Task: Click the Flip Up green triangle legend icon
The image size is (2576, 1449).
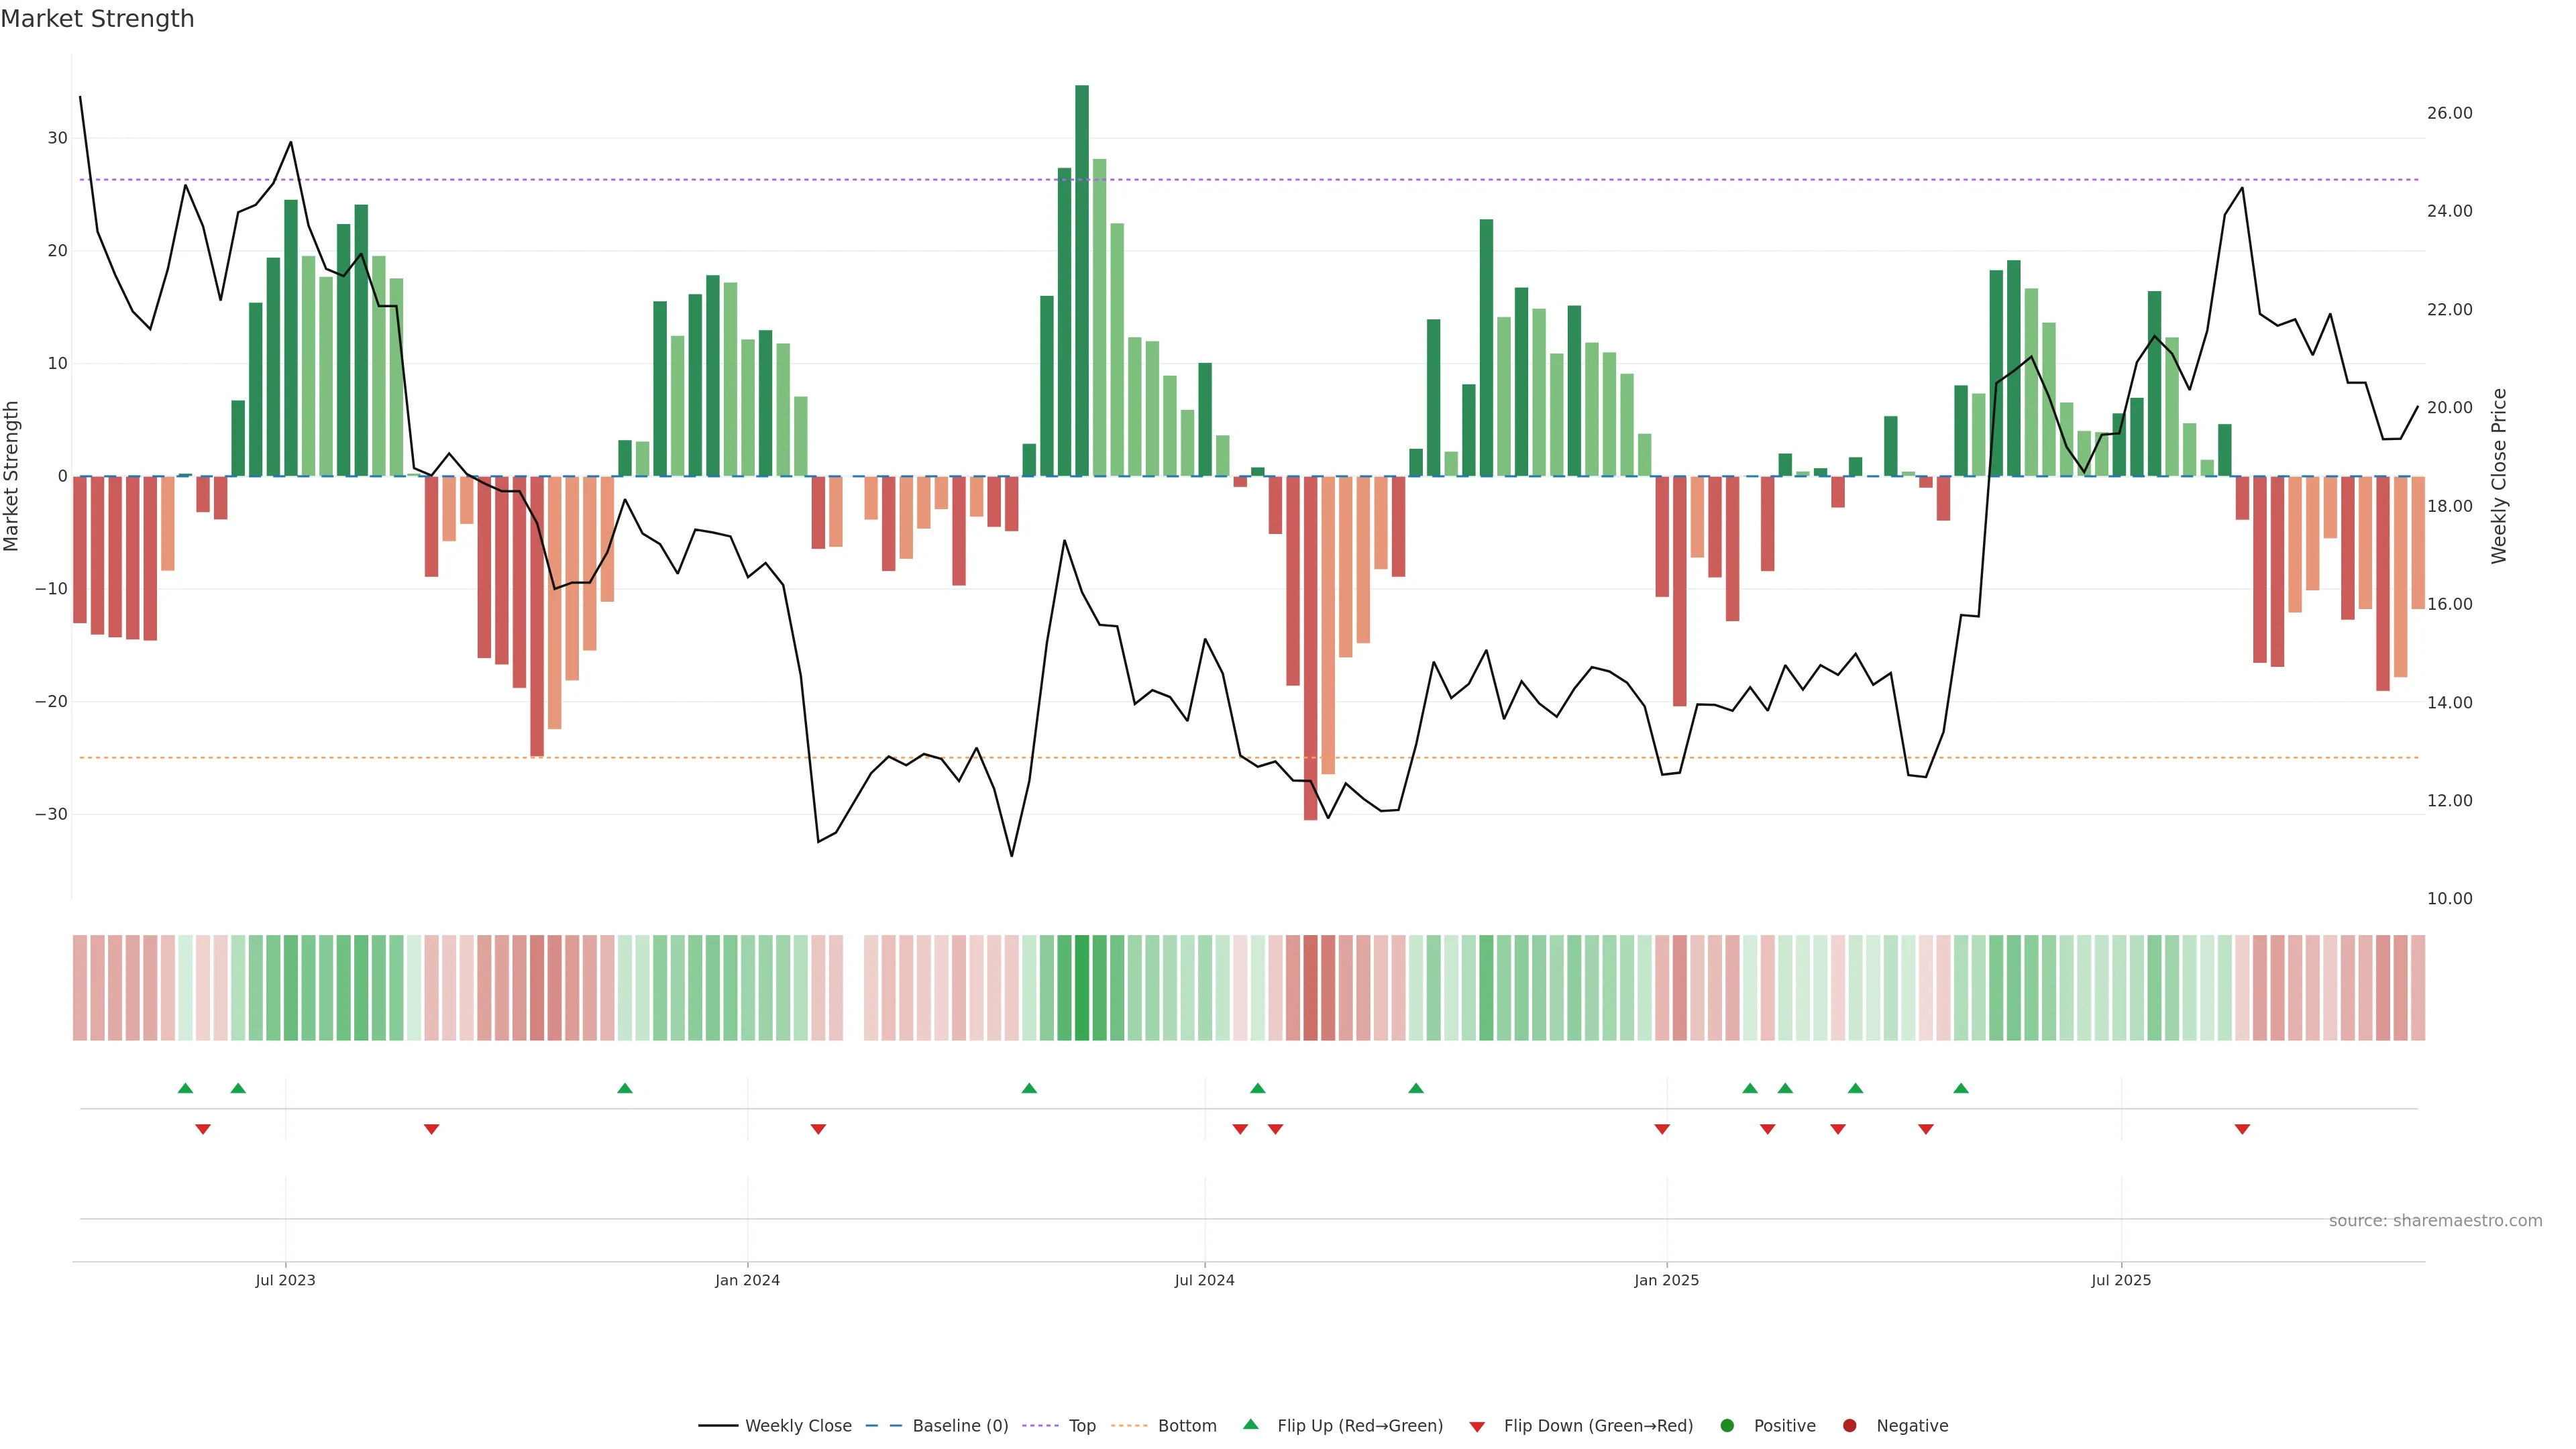Action: pos(1250,1424)
